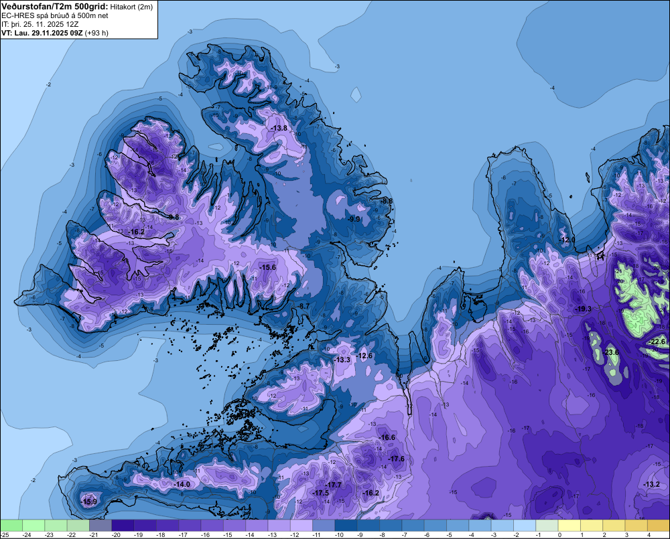Click the dark blue -10 legend swatch
Viewport: 670px width, 539px height.
(x=346, y=525)
